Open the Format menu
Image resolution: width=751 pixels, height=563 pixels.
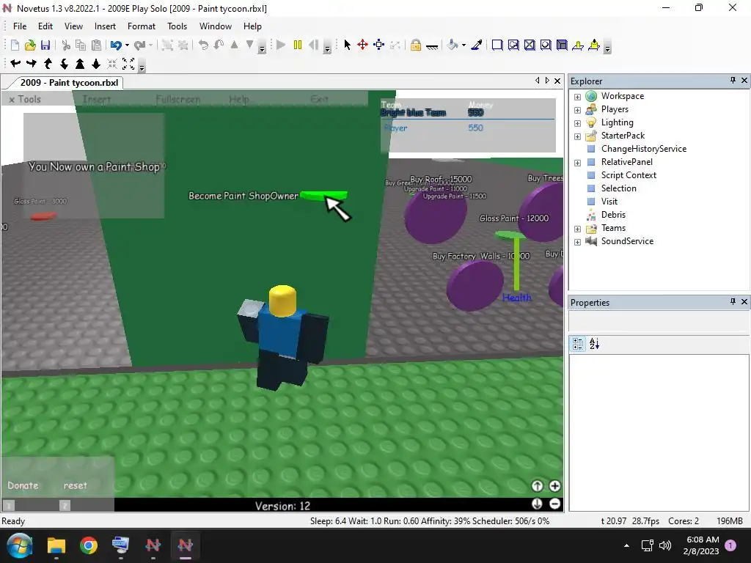coord(142,26)
